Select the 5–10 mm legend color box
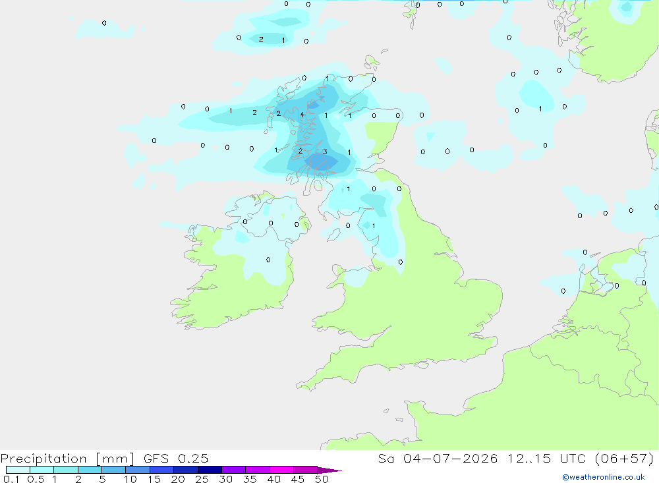Screen dimensions: 659x483 [113, 470]
